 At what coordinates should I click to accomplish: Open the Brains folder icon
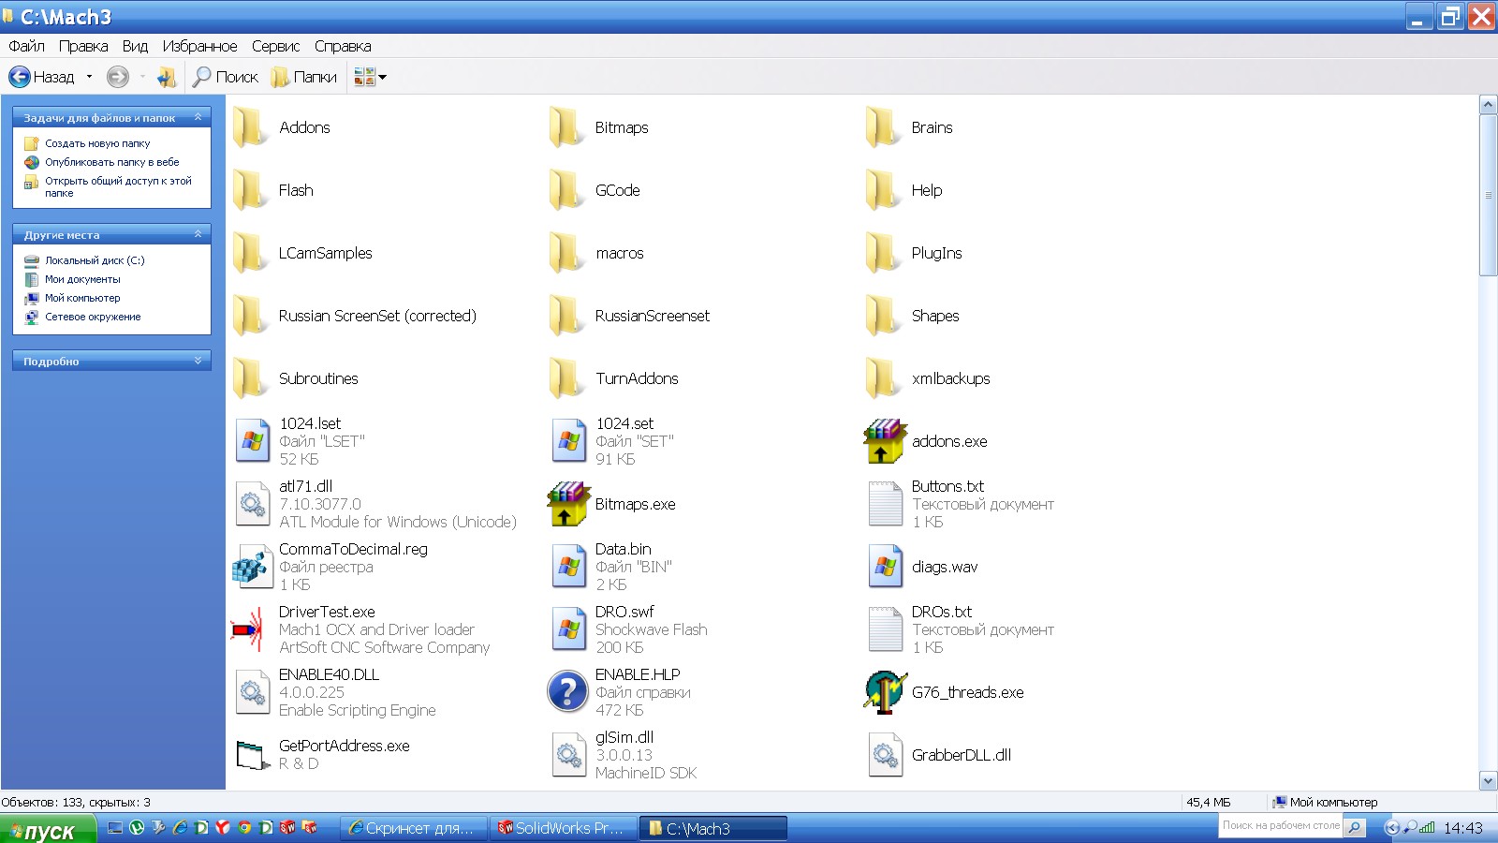click(884, 127)
